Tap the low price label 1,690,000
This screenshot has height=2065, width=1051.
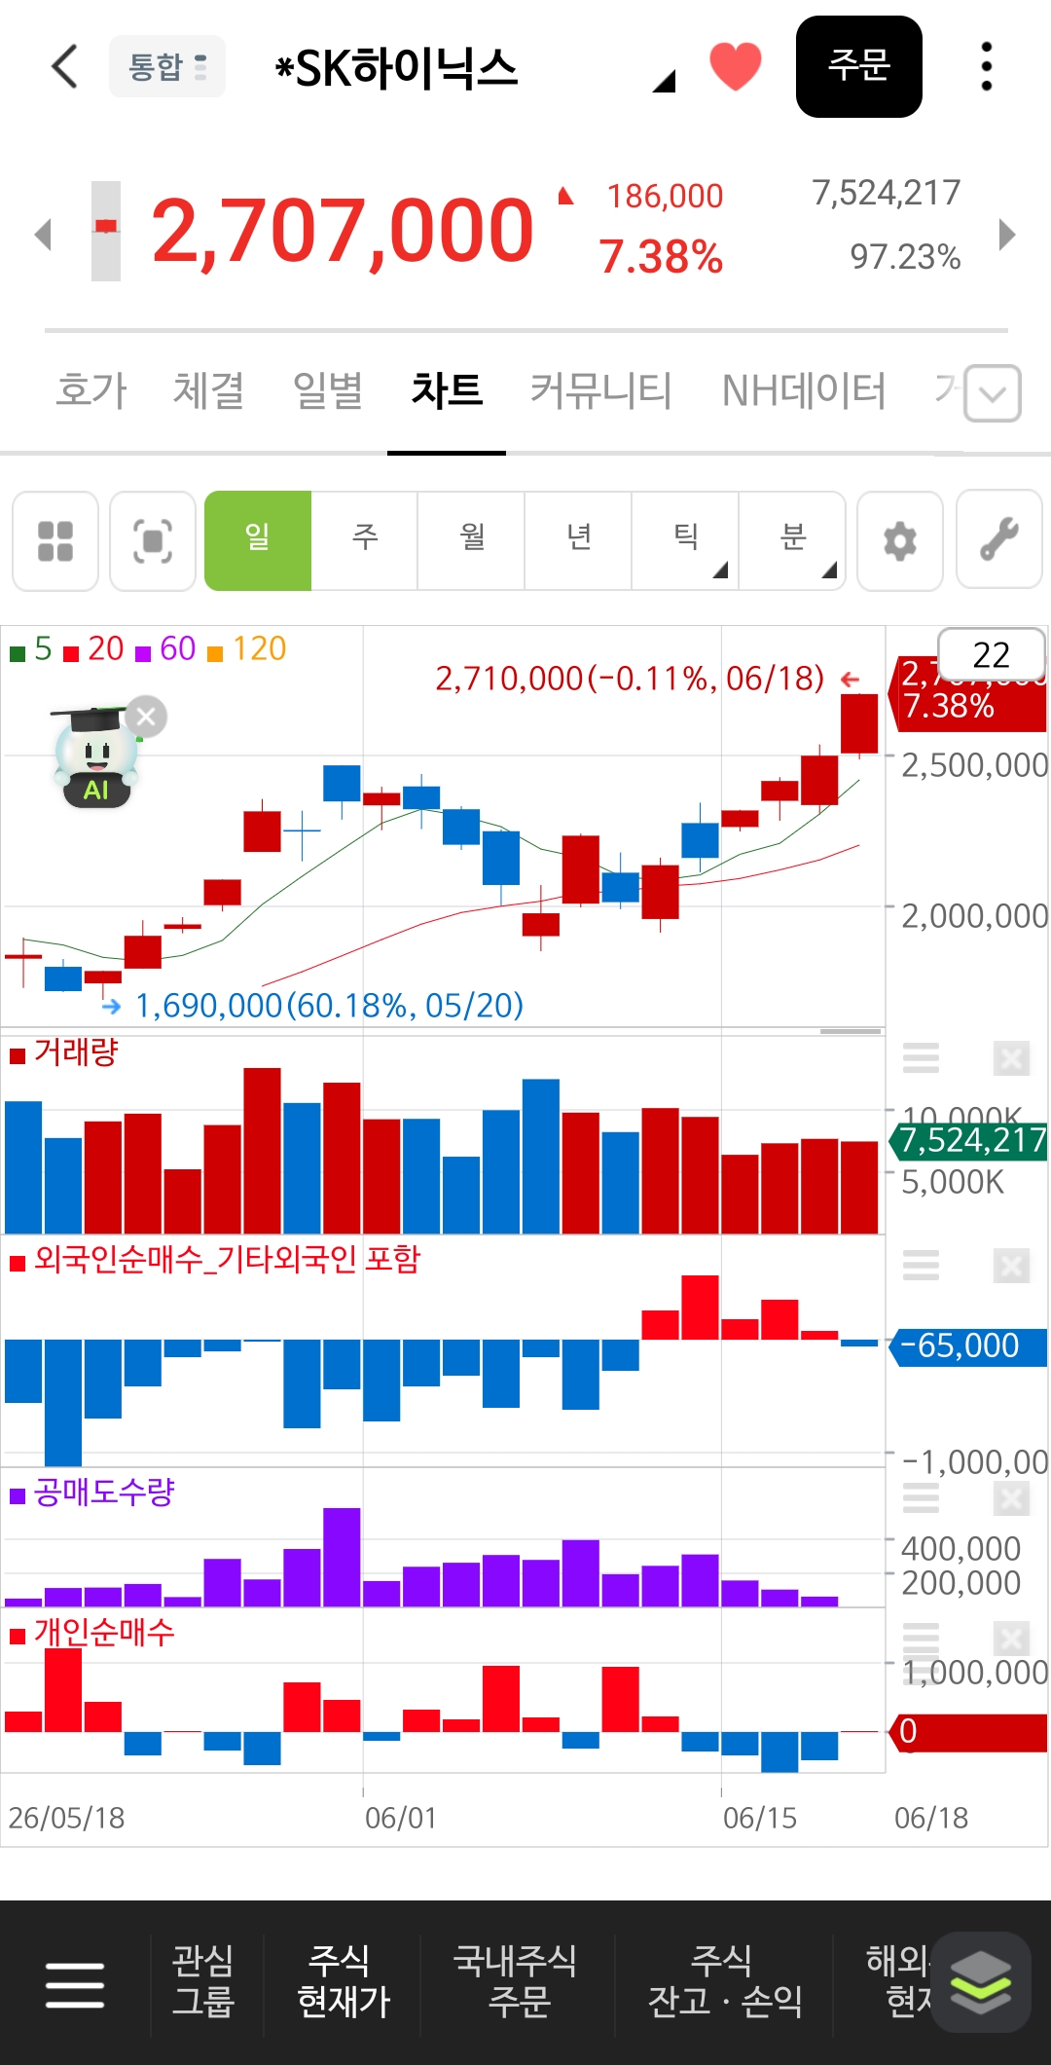pos(329,1006)
